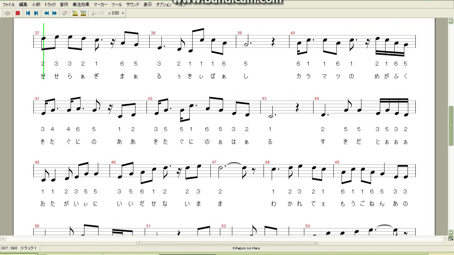Toggle loop playback icon
Viewport: 454px width, 255px height.
pos(65,13)
